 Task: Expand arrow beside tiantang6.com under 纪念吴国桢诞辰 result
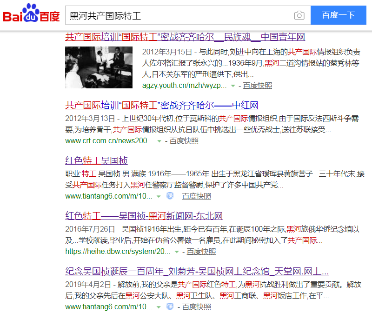coord(159,307)
